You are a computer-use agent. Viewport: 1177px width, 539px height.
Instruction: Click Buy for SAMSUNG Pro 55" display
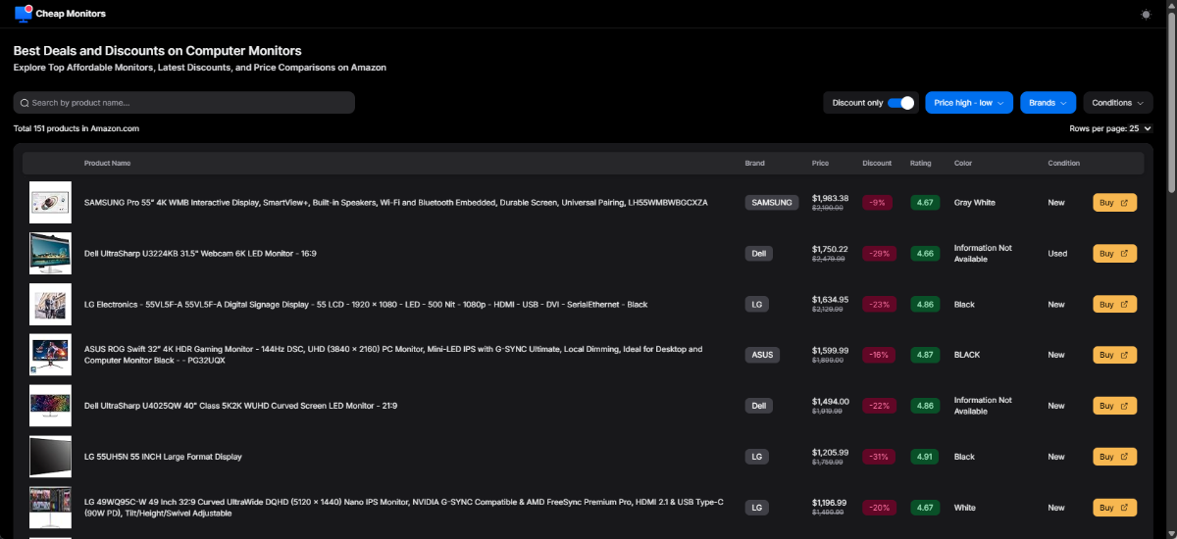[1115, 203]
